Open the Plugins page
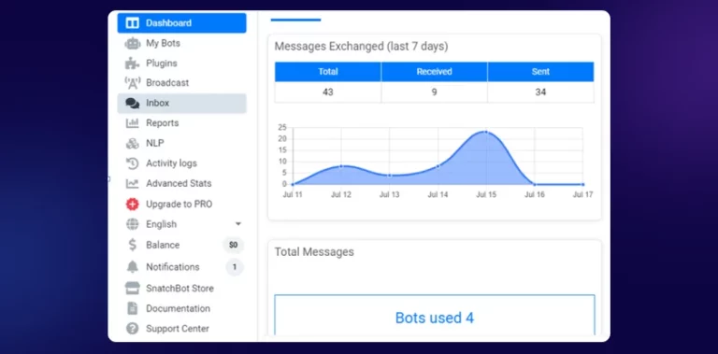This screenshot has height=354, width=718. pyautogui.click(x=162, y=64)
